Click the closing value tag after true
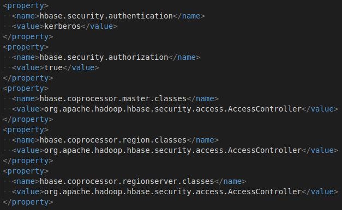 point(81,67)
